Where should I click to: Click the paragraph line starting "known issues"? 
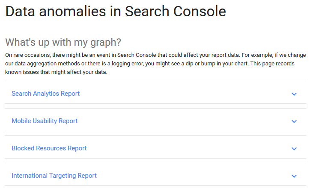[56, 72]
